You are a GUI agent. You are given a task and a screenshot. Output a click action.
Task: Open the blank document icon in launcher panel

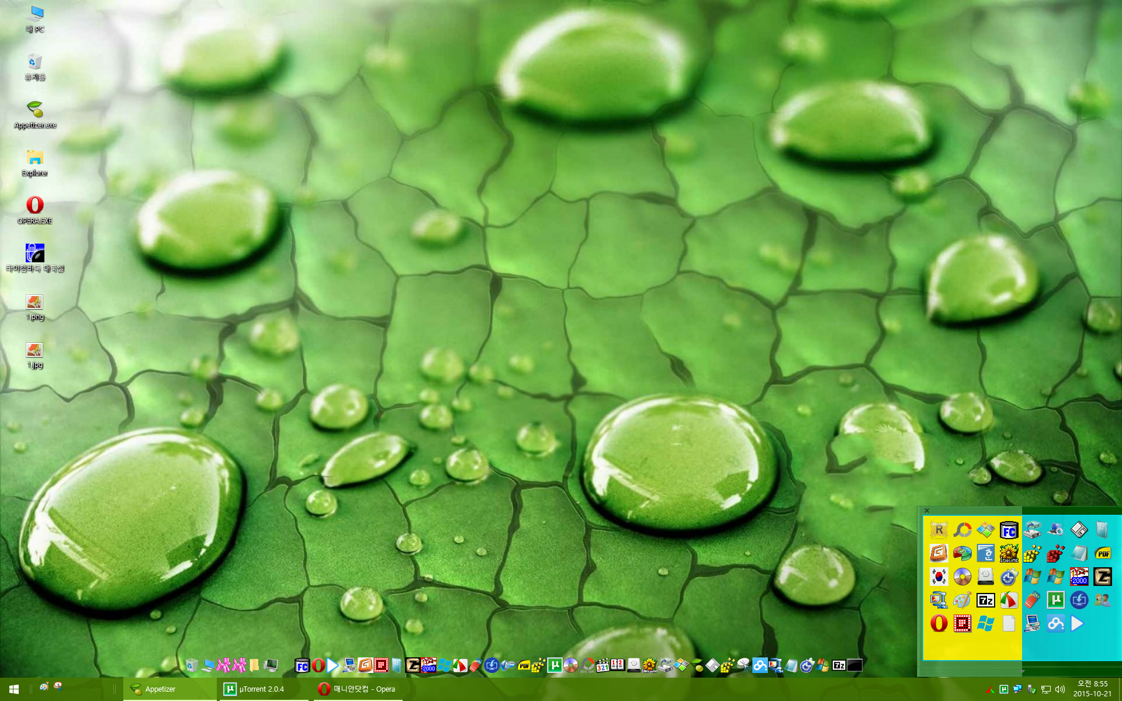[x=1009, y=623]
